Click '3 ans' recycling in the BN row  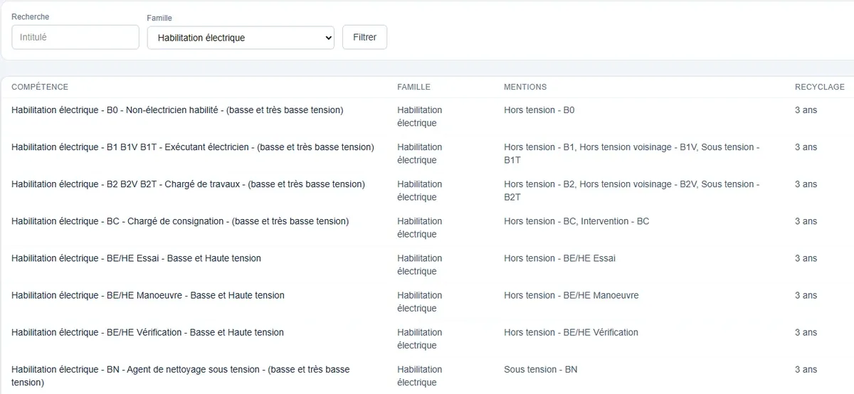coord(806,369)
